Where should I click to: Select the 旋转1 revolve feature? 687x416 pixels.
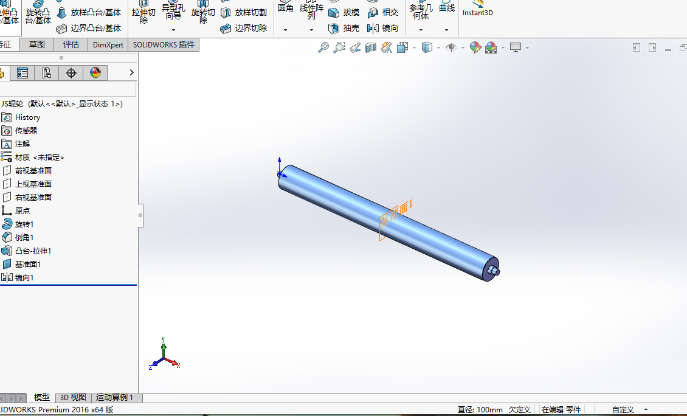(18, 224)
